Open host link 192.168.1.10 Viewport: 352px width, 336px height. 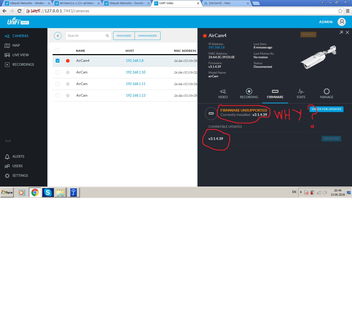click(136, 72)
